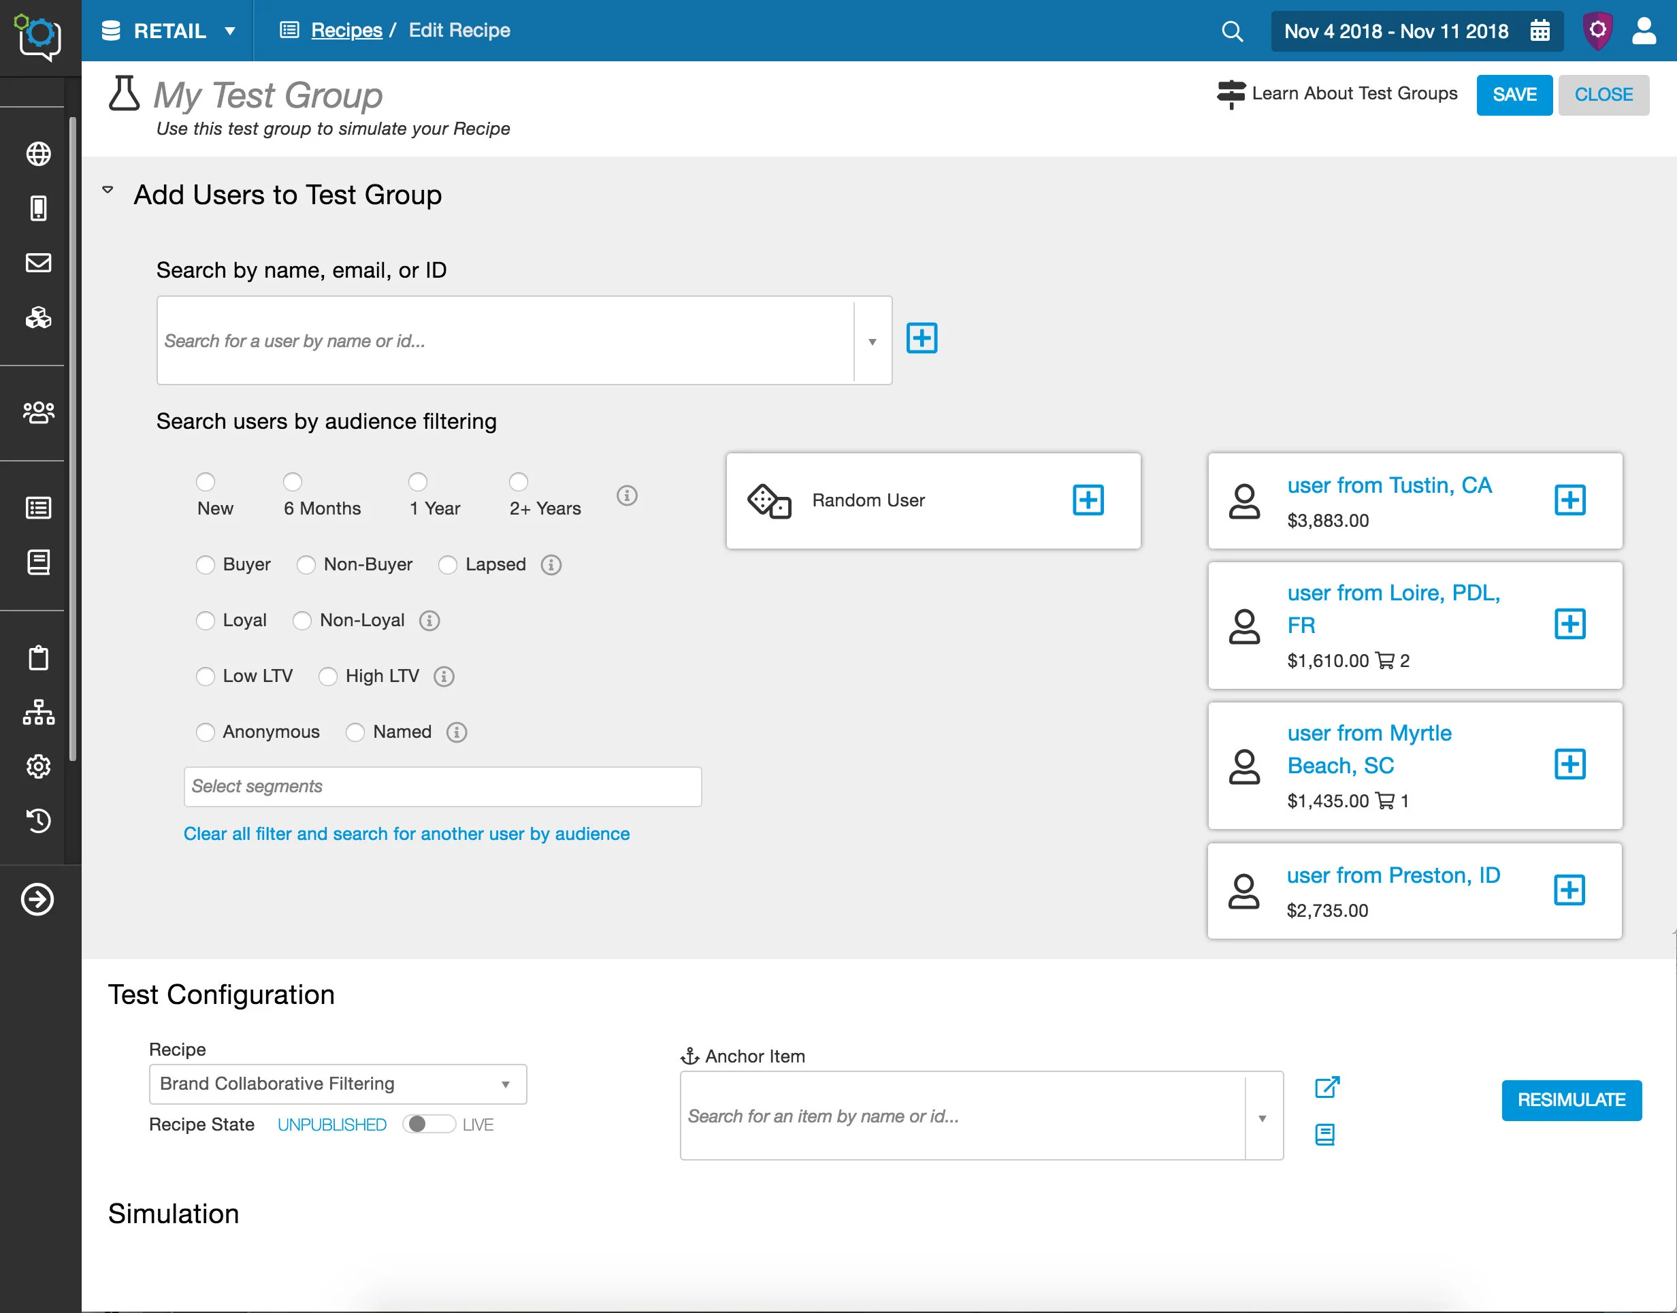Open the calendar date picker icon
Screen dimensions: 1677x1313
pyautogui.click(x=1540, y=31)
